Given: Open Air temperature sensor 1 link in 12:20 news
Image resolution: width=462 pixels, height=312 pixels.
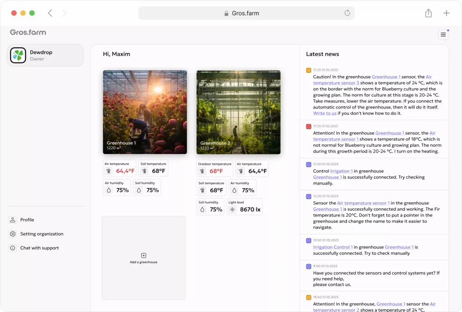Looking at the screenshot, I should point(363,203).
